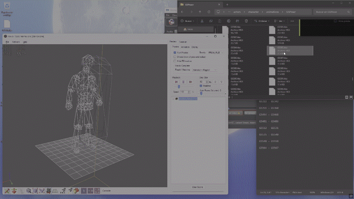Viewport: 354px width, 199px height.
Task: Step playback forward one frame
Action: click(190, 82)
